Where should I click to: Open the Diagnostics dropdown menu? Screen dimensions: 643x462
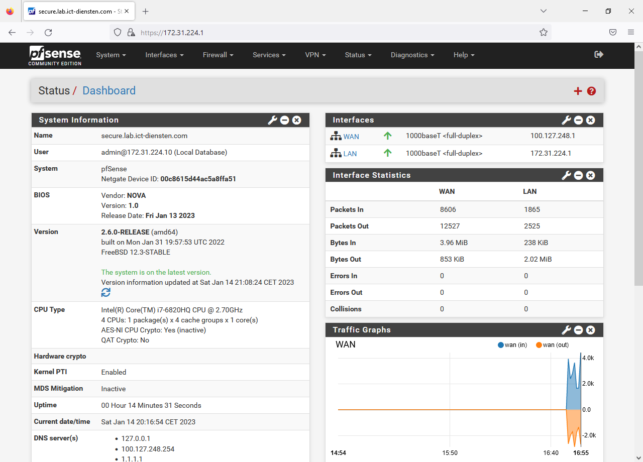[412, 55]
